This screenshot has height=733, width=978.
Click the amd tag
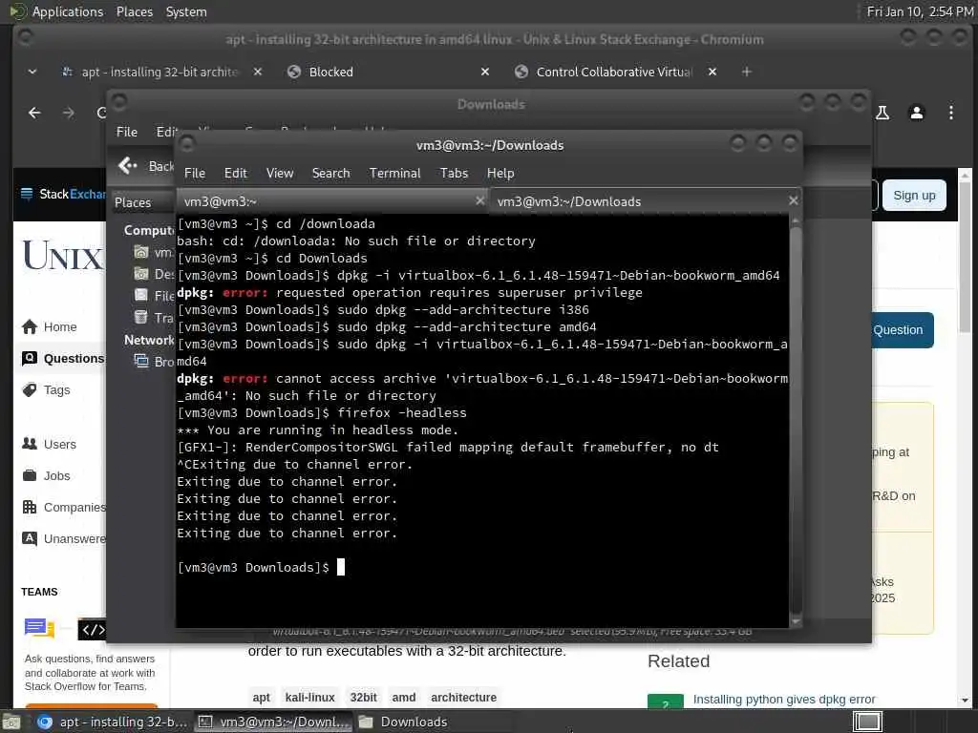(x=404, y=698)
